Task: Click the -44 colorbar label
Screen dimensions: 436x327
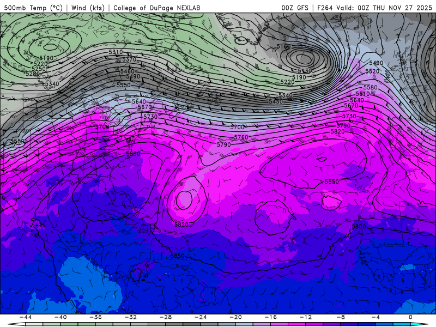Action: (x=26, y=317)
